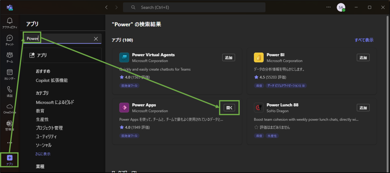Add Power Lunch 88 with 追加 button
The width and height of the screenshot is (390, 173).
pos(363,108)
